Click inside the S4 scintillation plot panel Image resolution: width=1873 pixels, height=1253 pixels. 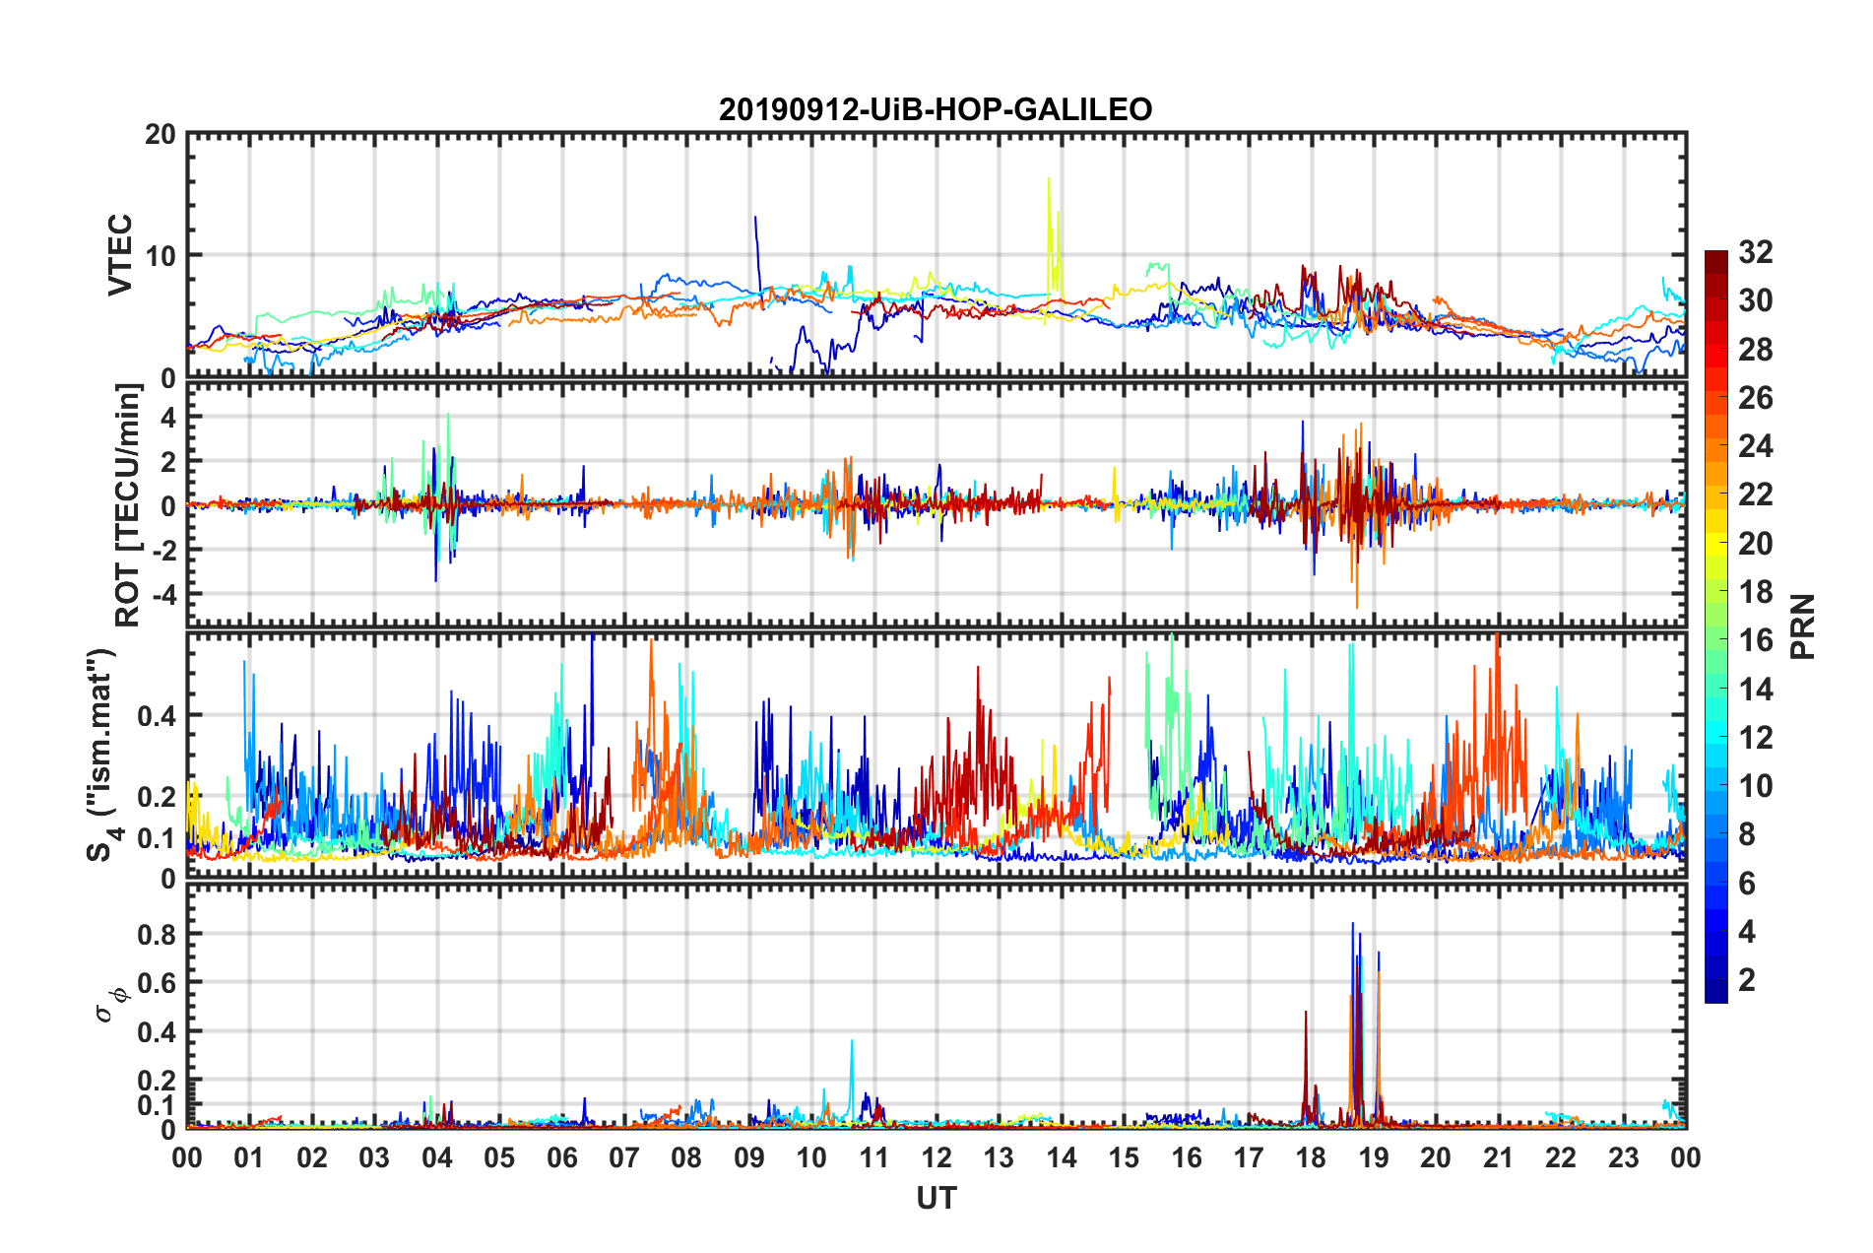[x=936, y=755]
